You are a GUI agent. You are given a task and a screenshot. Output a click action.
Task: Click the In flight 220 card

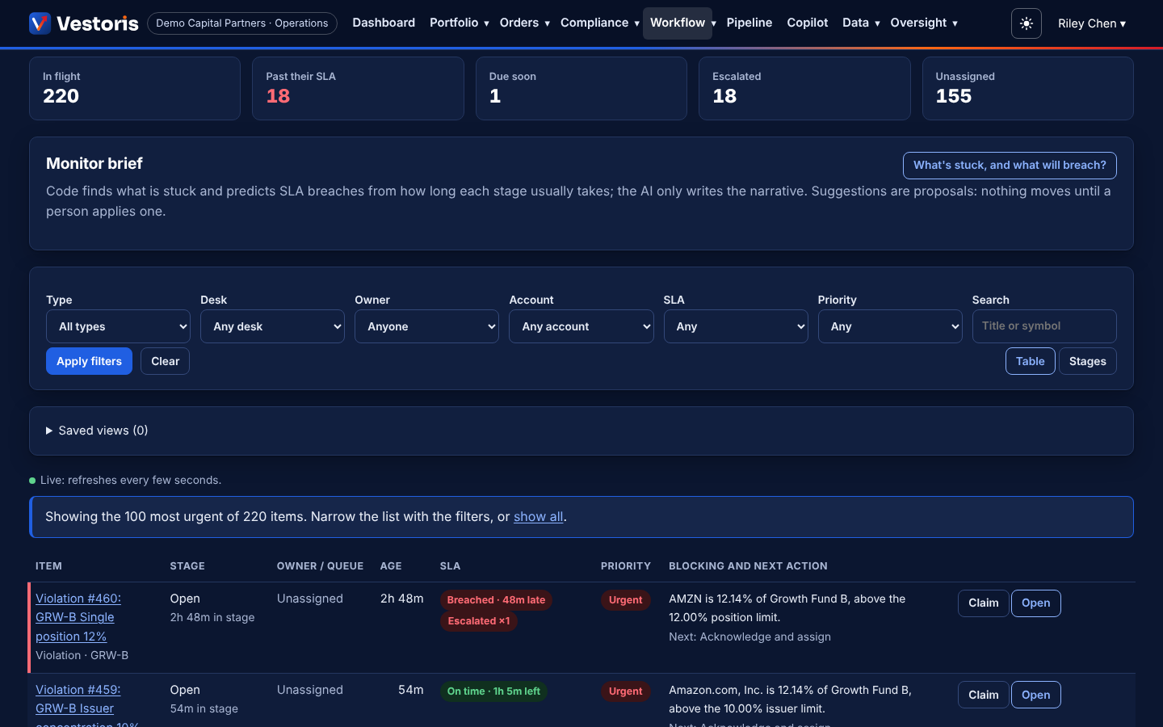(135, 88)
